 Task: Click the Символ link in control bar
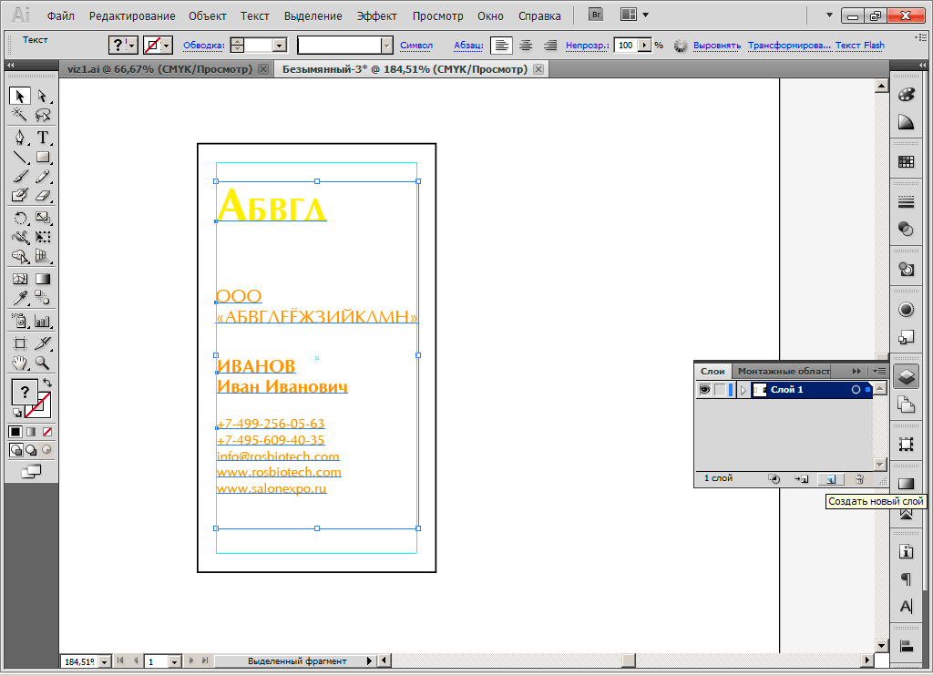pyautogui.click(x=416, y=45)
